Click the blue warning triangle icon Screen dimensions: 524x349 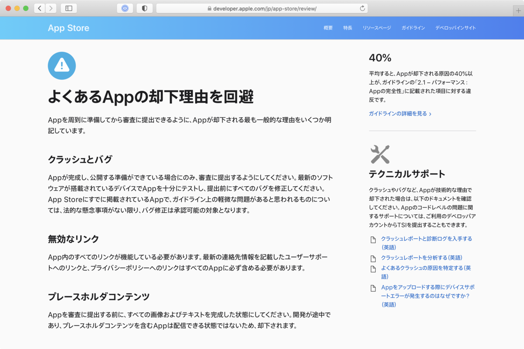click(x=62, y=65)
